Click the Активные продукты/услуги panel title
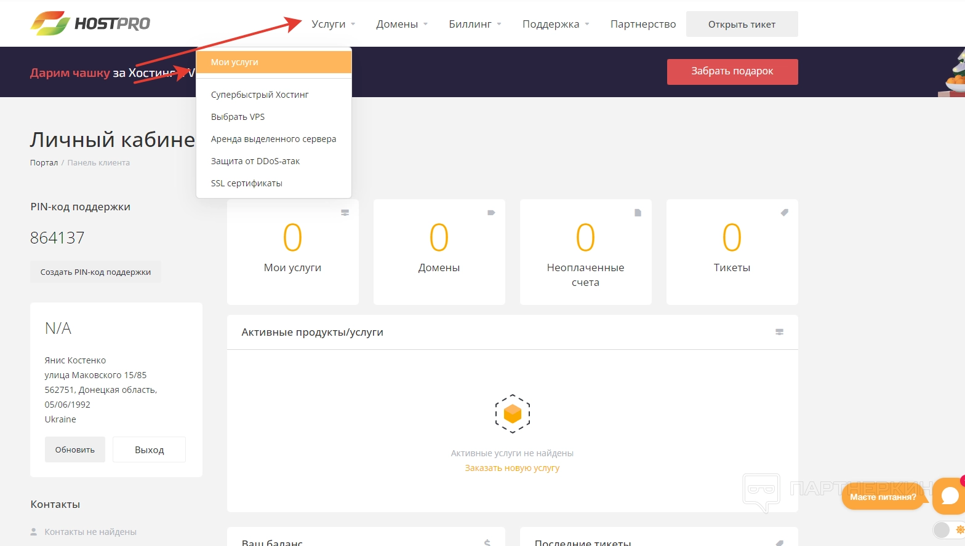Screen dimensions: 965x546 coord(313,332)
